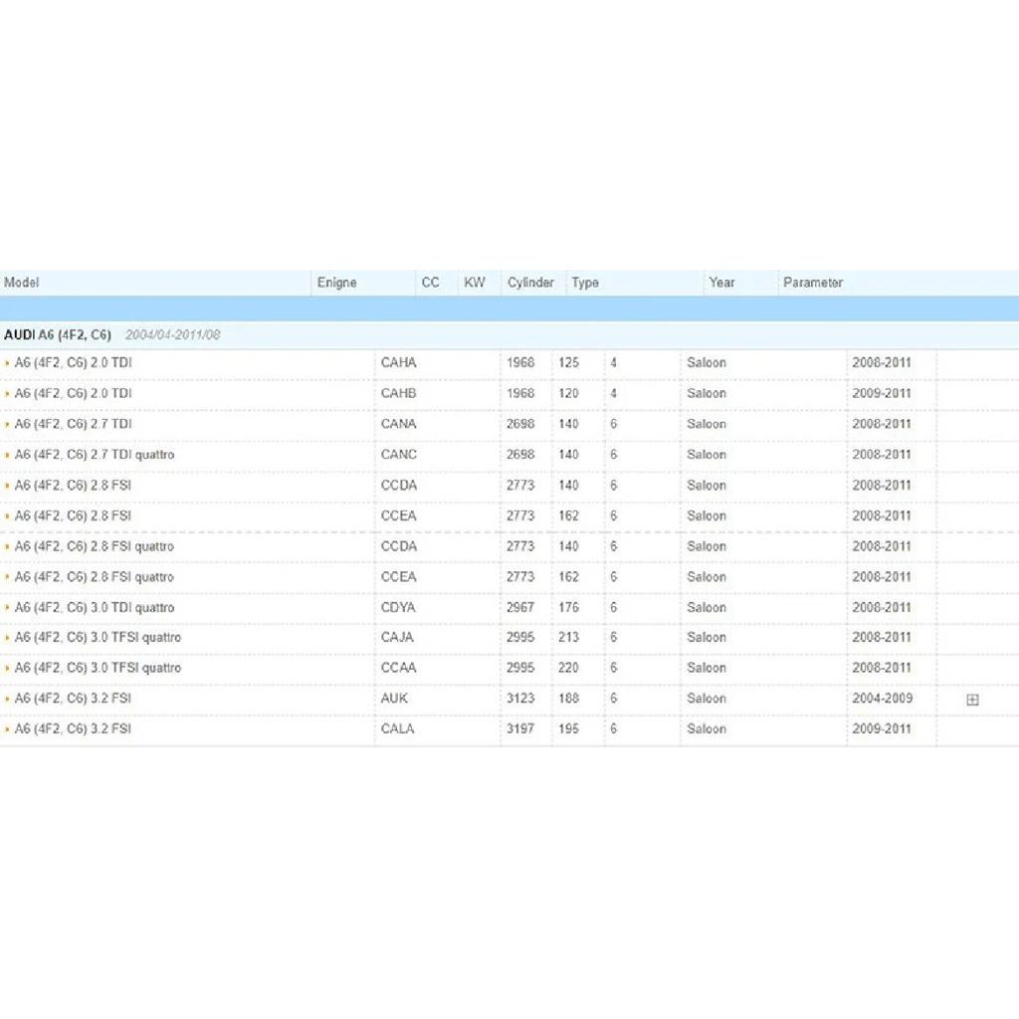1019x1019 pixels.
Task: Click engine code CAHA
Action: 398,362
